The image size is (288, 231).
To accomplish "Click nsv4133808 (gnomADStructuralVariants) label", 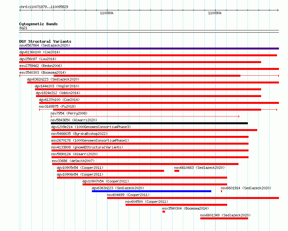I will tap(87, 147).
